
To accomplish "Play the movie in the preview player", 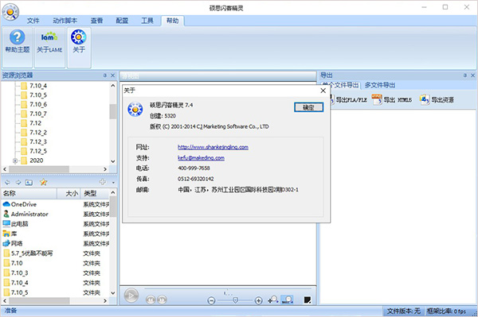I will (x=131, y=295).
